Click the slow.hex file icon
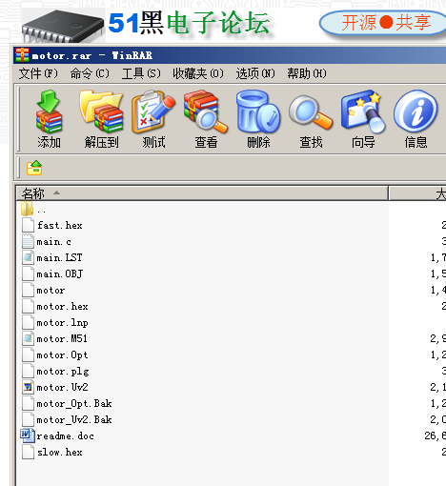 tap(28, 452)
